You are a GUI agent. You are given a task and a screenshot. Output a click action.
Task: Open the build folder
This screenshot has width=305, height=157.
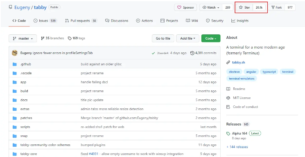click(x=24, y=91)
